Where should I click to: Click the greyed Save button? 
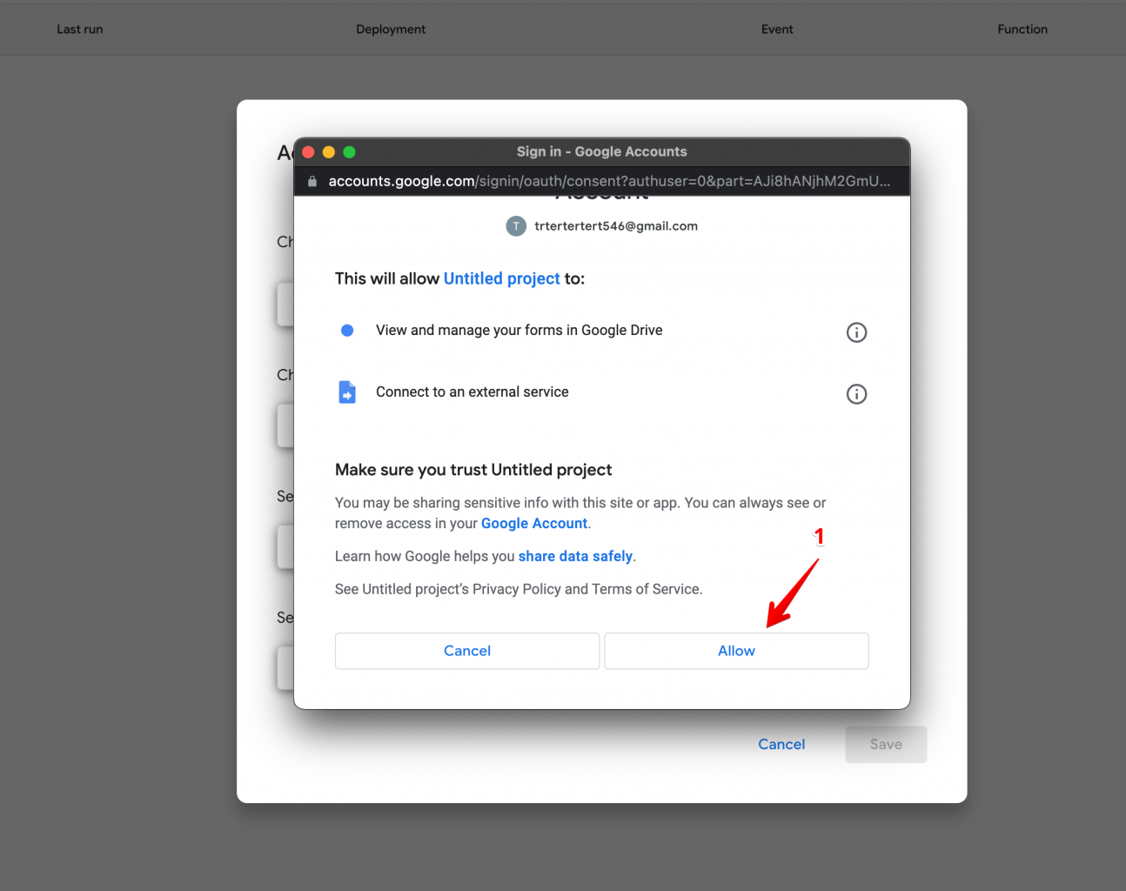(886, 745)
